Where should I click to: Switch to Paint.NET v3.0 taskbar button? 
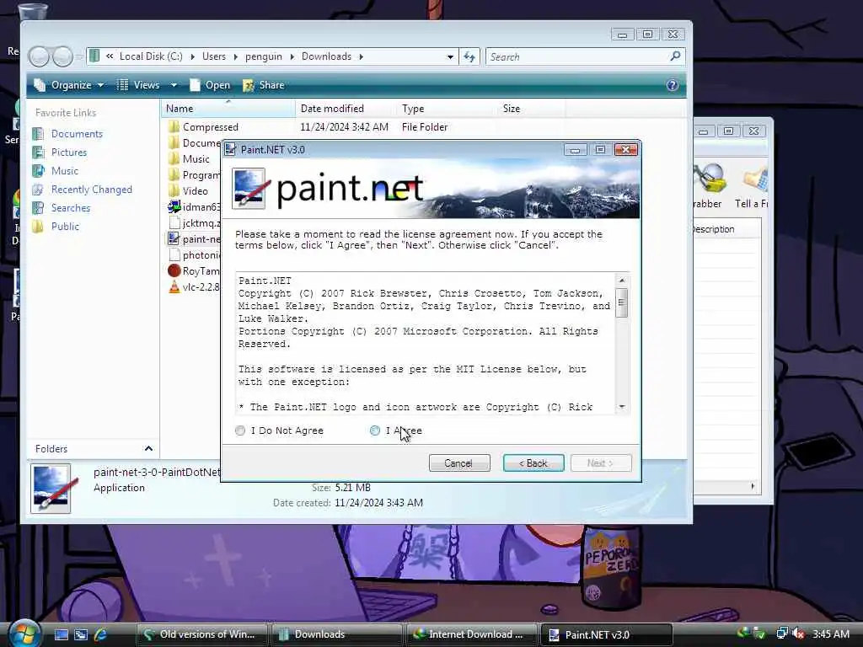607,634
